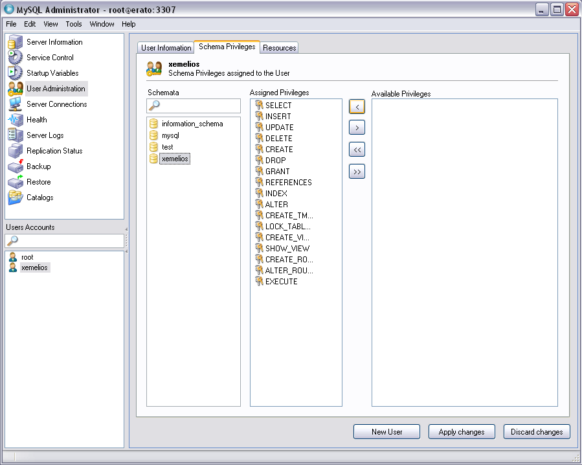Select the CREATE_RO... privilege
This screenshot has width=582, height=465.
[x=289, y=259]
